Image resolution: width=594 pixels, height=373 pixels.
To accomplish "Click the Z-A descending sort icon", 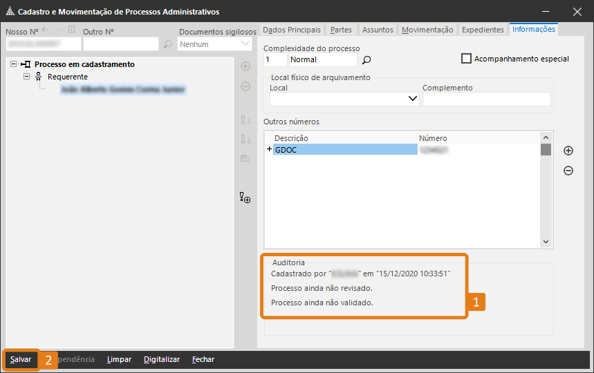I will coord(245,139).
